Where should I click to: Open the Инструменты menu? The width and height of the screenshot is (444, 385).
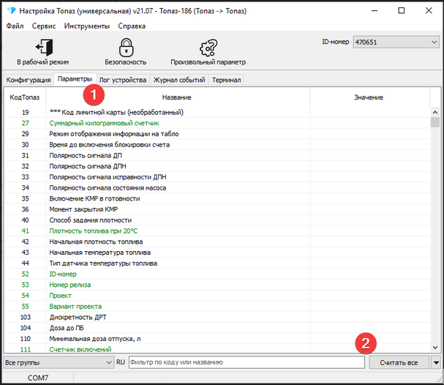(87, 26)
